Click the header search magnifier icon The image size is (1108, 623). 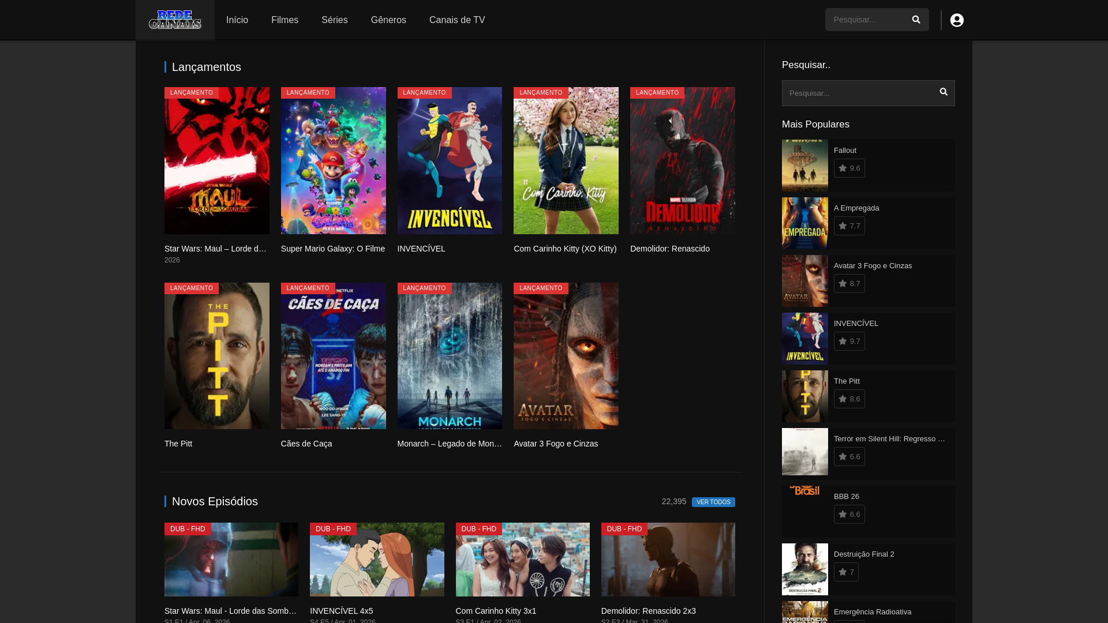pyautogui.click(x=916, y=20)
